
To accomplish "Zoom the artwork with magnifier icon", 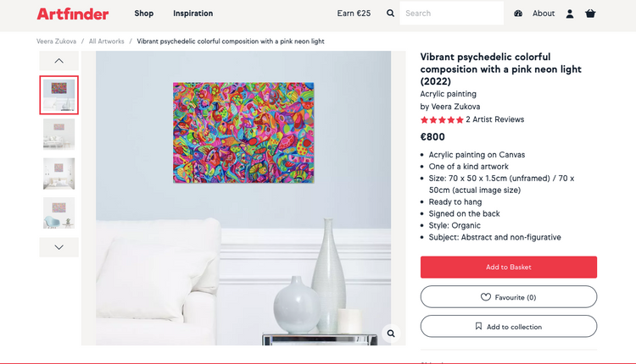I will (x=391, y=334).
